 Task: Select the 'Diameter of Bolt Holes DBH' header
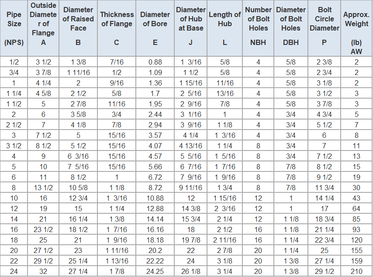(x=291, y=28)
